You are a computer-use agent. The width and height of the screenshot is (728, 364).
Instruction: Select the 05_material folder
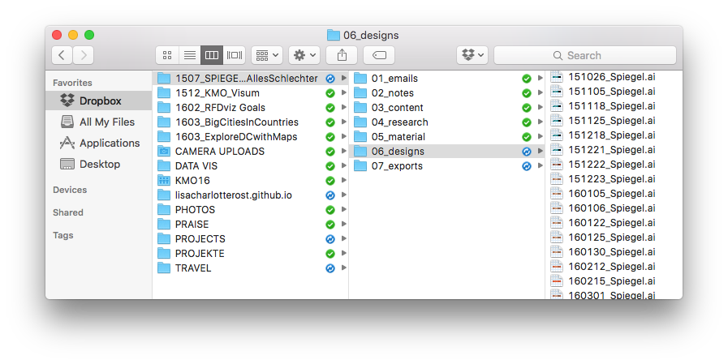point(446,137)
